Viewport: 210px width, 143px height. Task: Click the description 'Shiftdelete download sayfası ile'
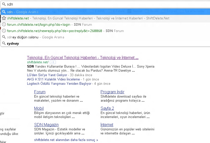coord(123,97)
